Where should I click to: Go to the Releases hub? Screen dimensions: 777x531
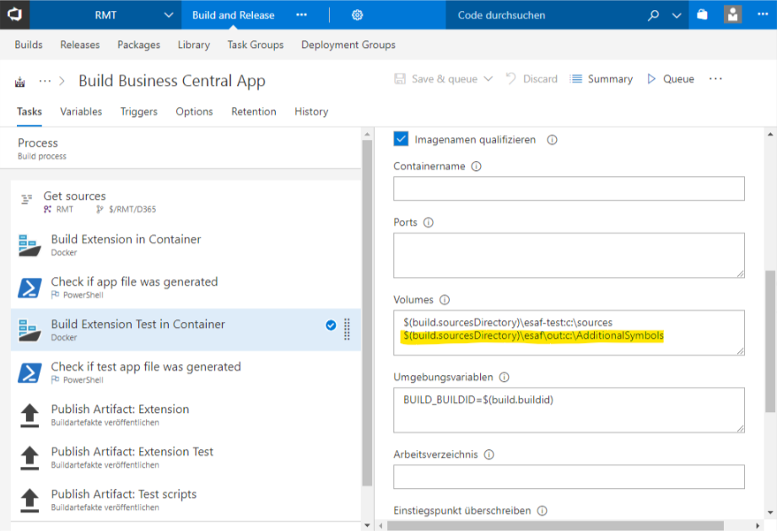80,45
